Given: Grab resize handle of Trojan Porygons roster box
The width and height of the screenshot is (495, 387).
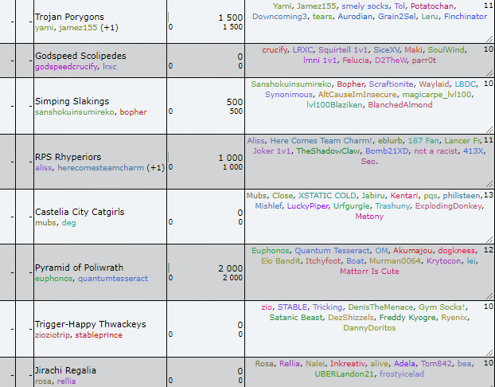Looking at the screenshot, I should point(489,38).
